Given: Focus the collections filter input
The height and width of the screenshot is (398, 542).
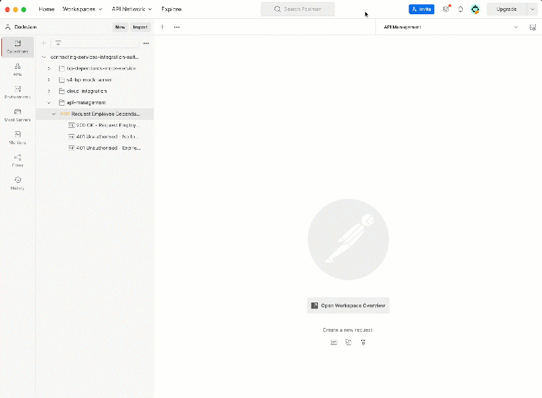Looking at the screenshot, I should 95,43.
